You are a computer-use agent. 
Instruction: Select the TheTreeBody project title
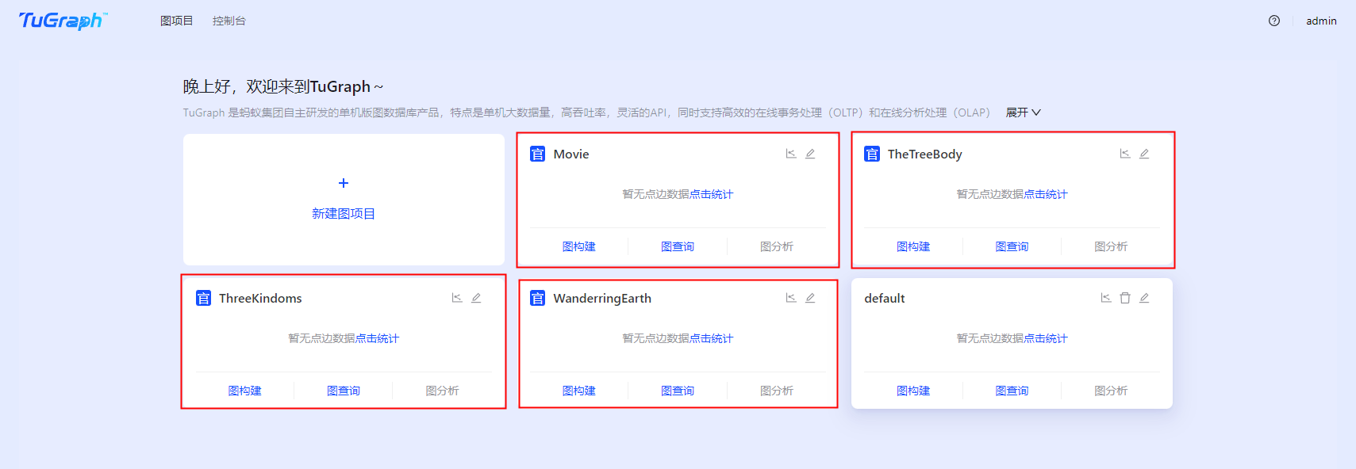925,154
